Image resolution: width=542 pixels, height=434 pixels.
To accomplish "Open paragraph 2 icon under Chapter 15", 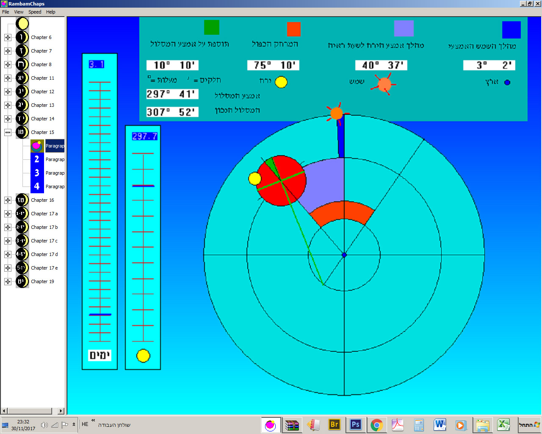I will pos(37,159).
